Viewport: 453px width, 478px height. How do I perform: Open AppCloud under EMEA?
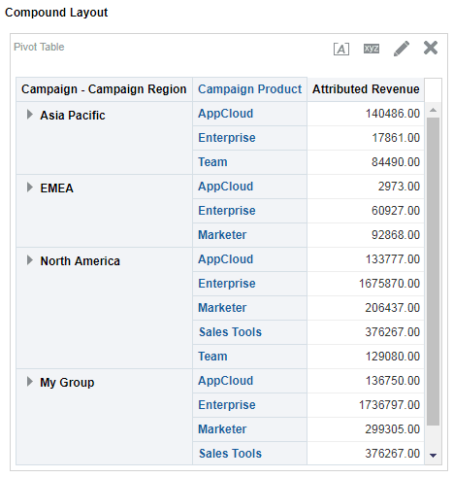point(225,187)
